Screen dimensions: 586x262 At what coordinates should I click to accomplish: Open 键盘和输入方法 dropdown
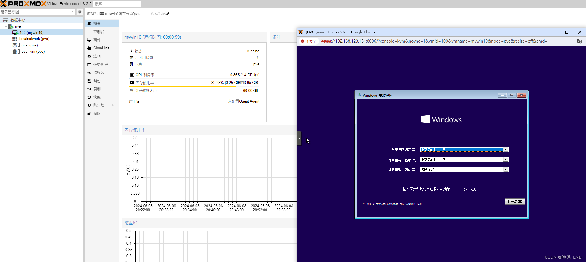click(506, 170)
